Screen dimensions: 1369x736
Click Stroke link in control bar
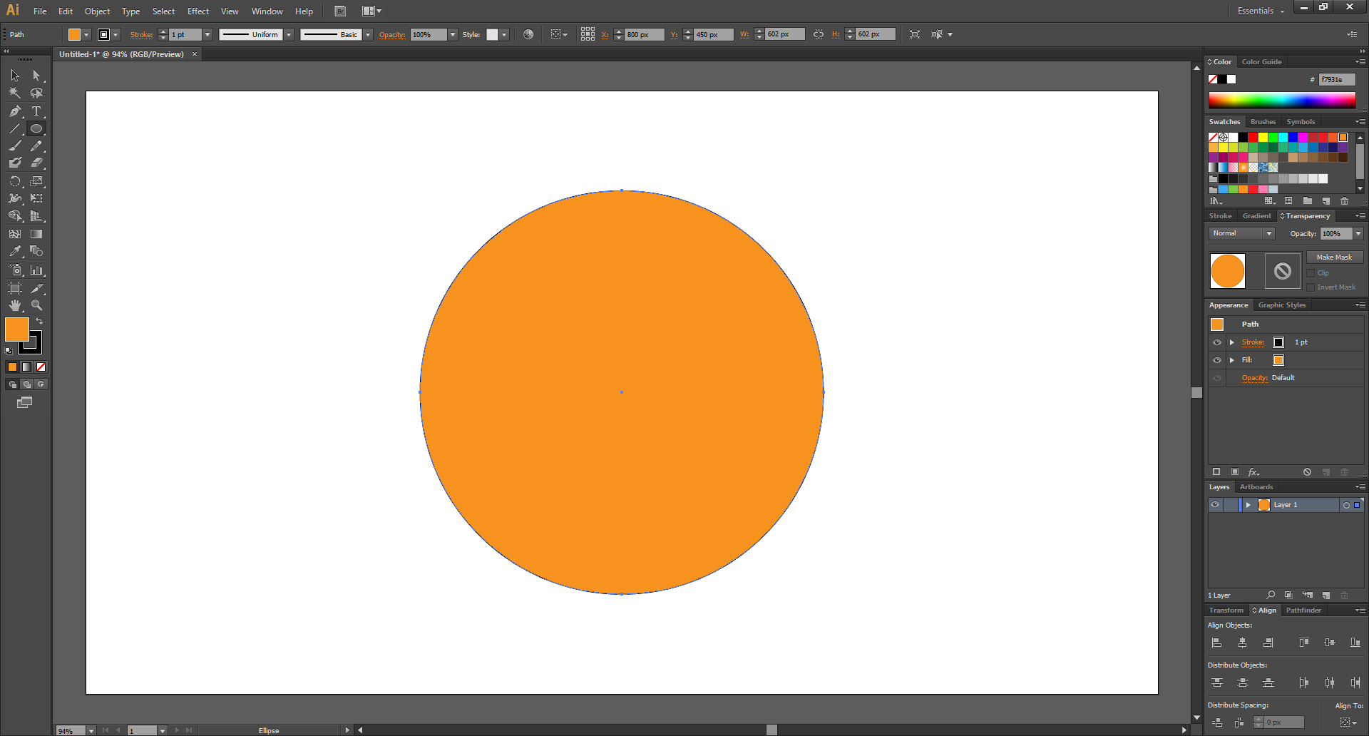(x=141, y=34)
